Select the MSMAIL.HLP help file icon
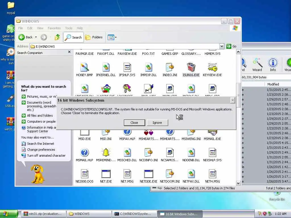Screen dimensions: 291x218 (84, 152)
